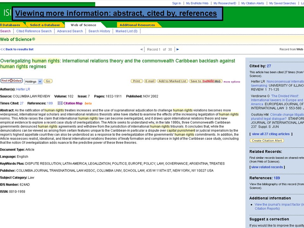304x228 pixels.
Task: Open author Helfer LR link
Action: [23, 89]
